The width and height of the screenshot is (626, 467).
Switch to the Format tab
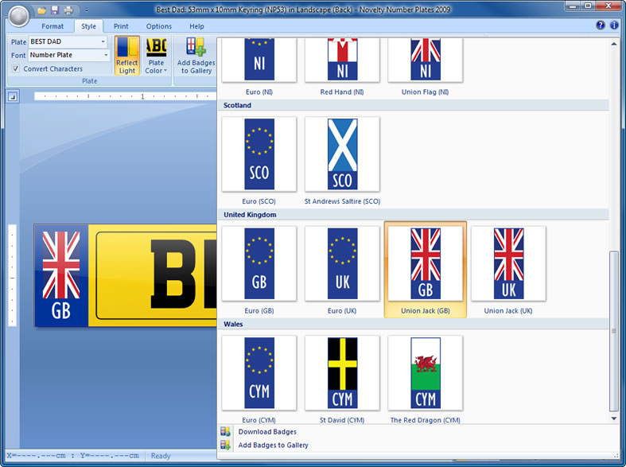click(52, 26)
